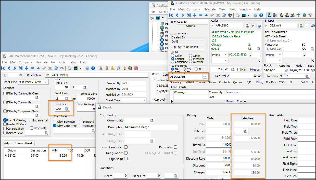Click the filter funnel icon in Customer Service toolbar
This screenshot has height=180, width=316.
[310, 16]
